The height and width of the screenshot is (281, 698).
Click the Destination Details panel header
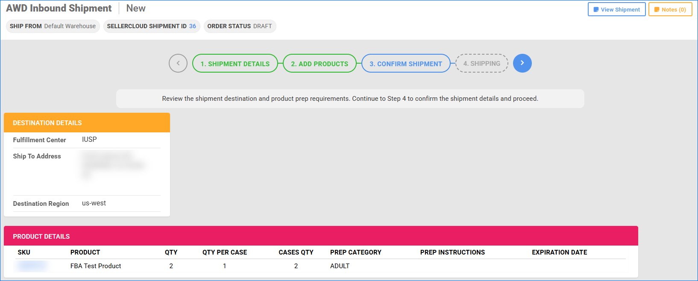click(87, 123)
